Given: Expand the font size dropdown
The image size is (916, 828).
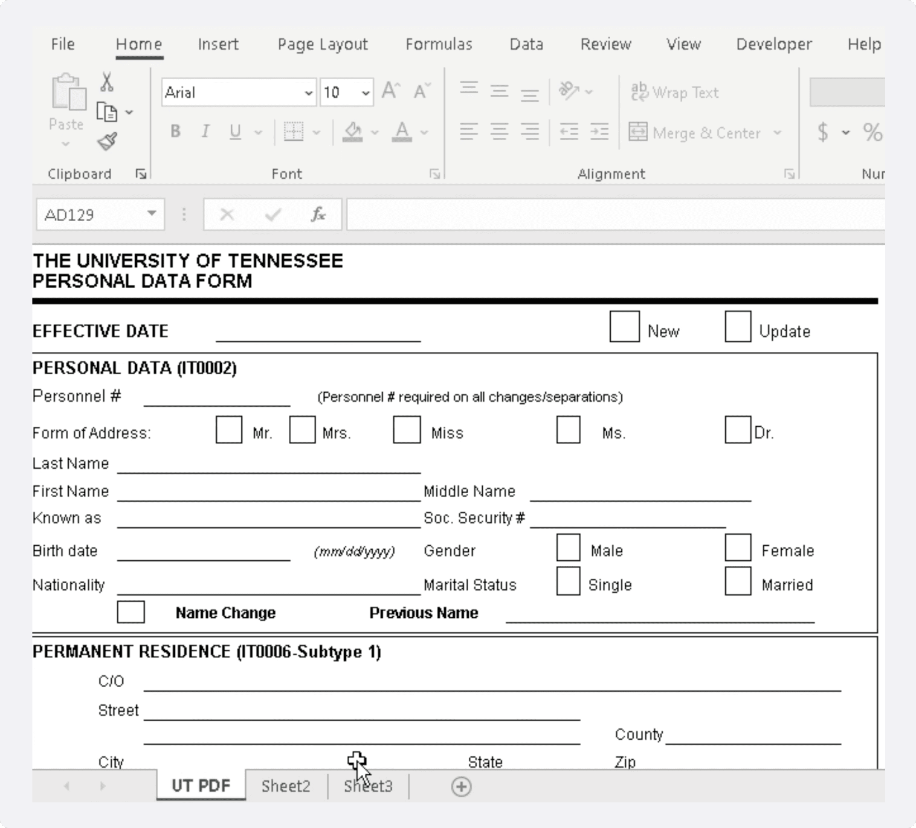Looking at the screenshot, I should click(x=365, y=93).
